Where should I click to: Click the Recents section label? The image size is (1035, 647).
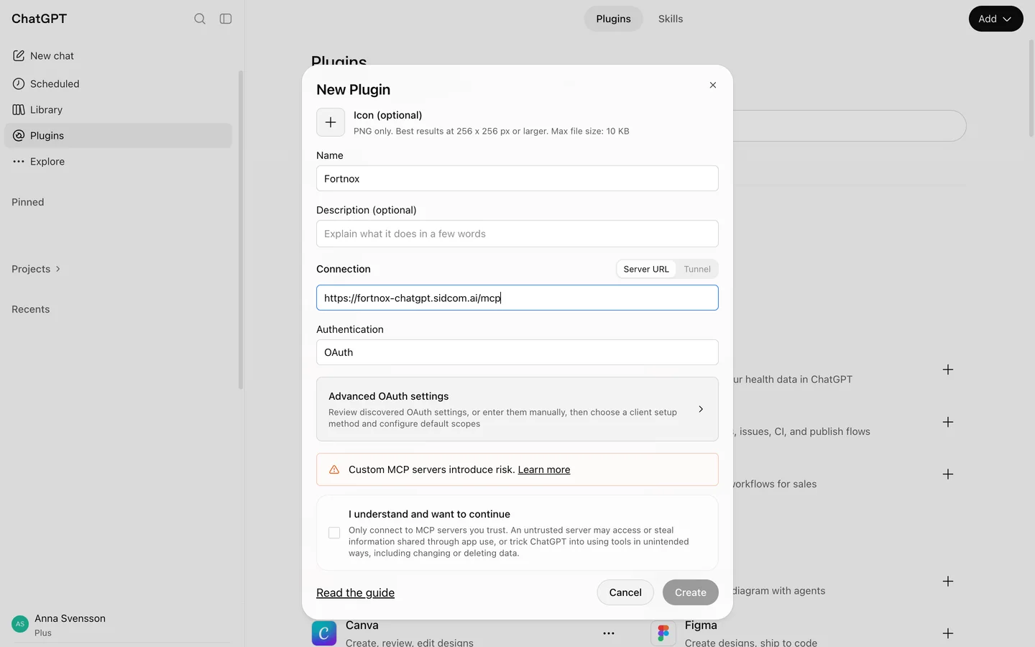pos(31,309)
